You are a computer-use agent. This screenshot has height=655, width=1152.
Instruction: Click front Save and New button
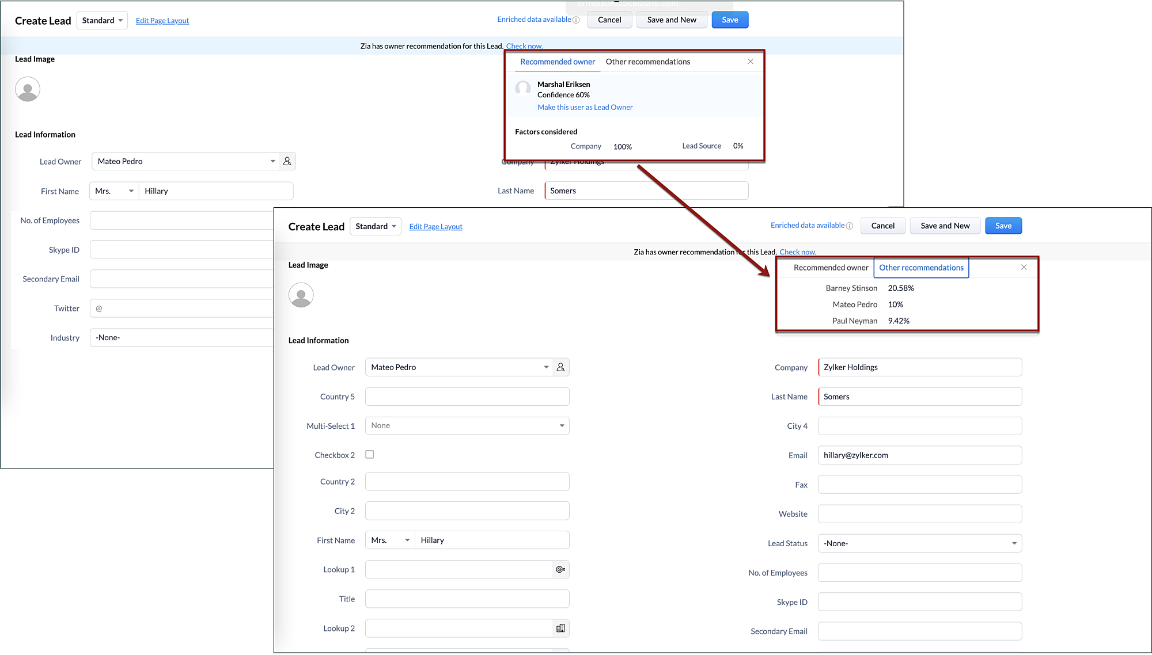(x=945, y=226)
